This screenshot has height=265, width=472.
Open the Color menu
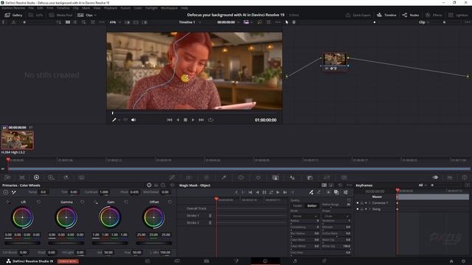pos(138,8)
